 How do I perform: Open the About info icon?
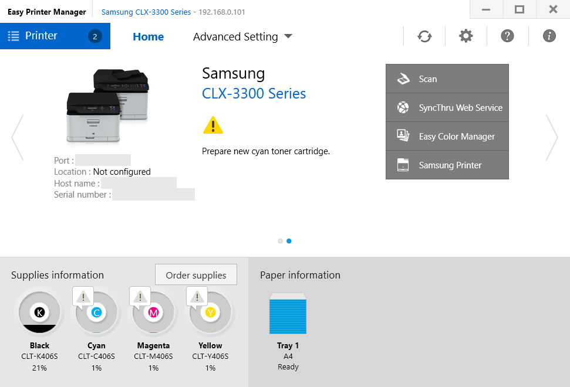pyautogui.click(x=549, y=36)
